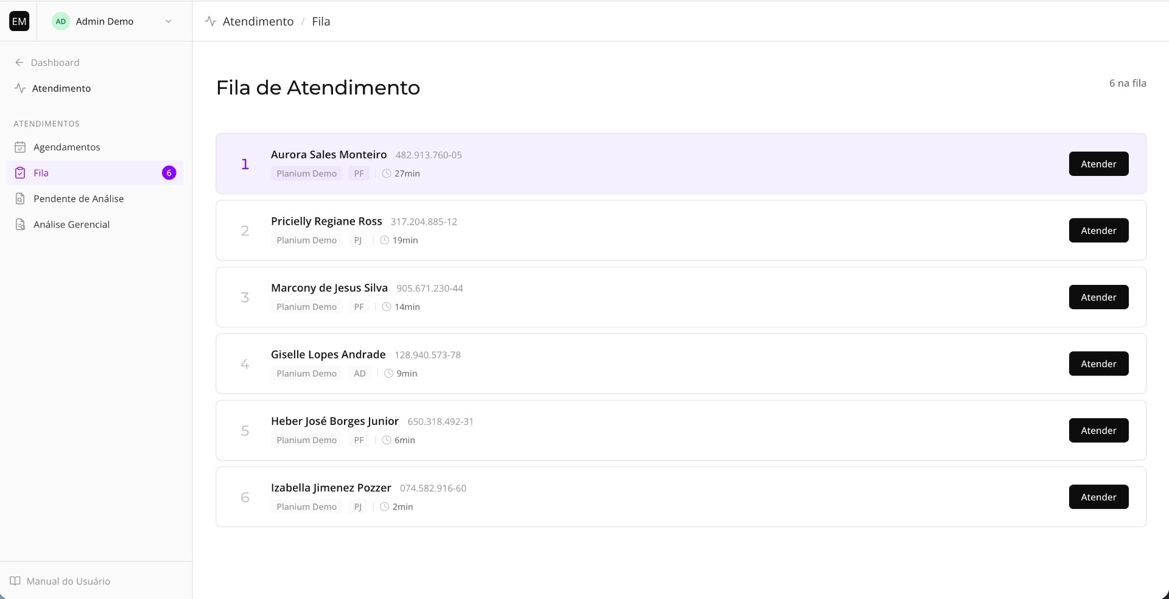Select the Fila clipboard icon

click(20, 173)
